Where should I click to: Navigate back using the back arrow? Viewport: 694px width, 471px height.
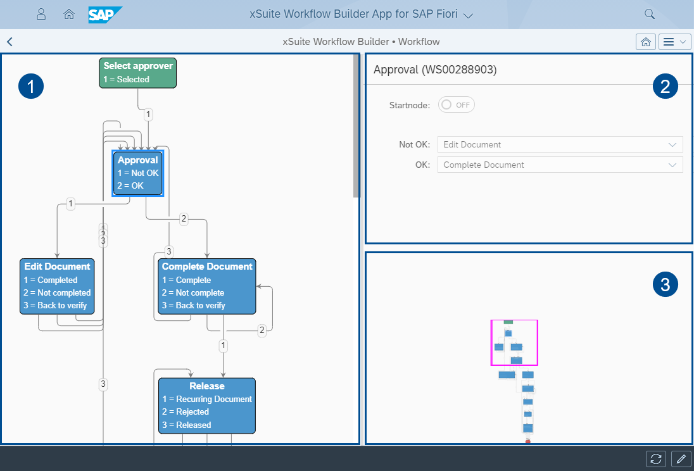[x=9, y=41]
